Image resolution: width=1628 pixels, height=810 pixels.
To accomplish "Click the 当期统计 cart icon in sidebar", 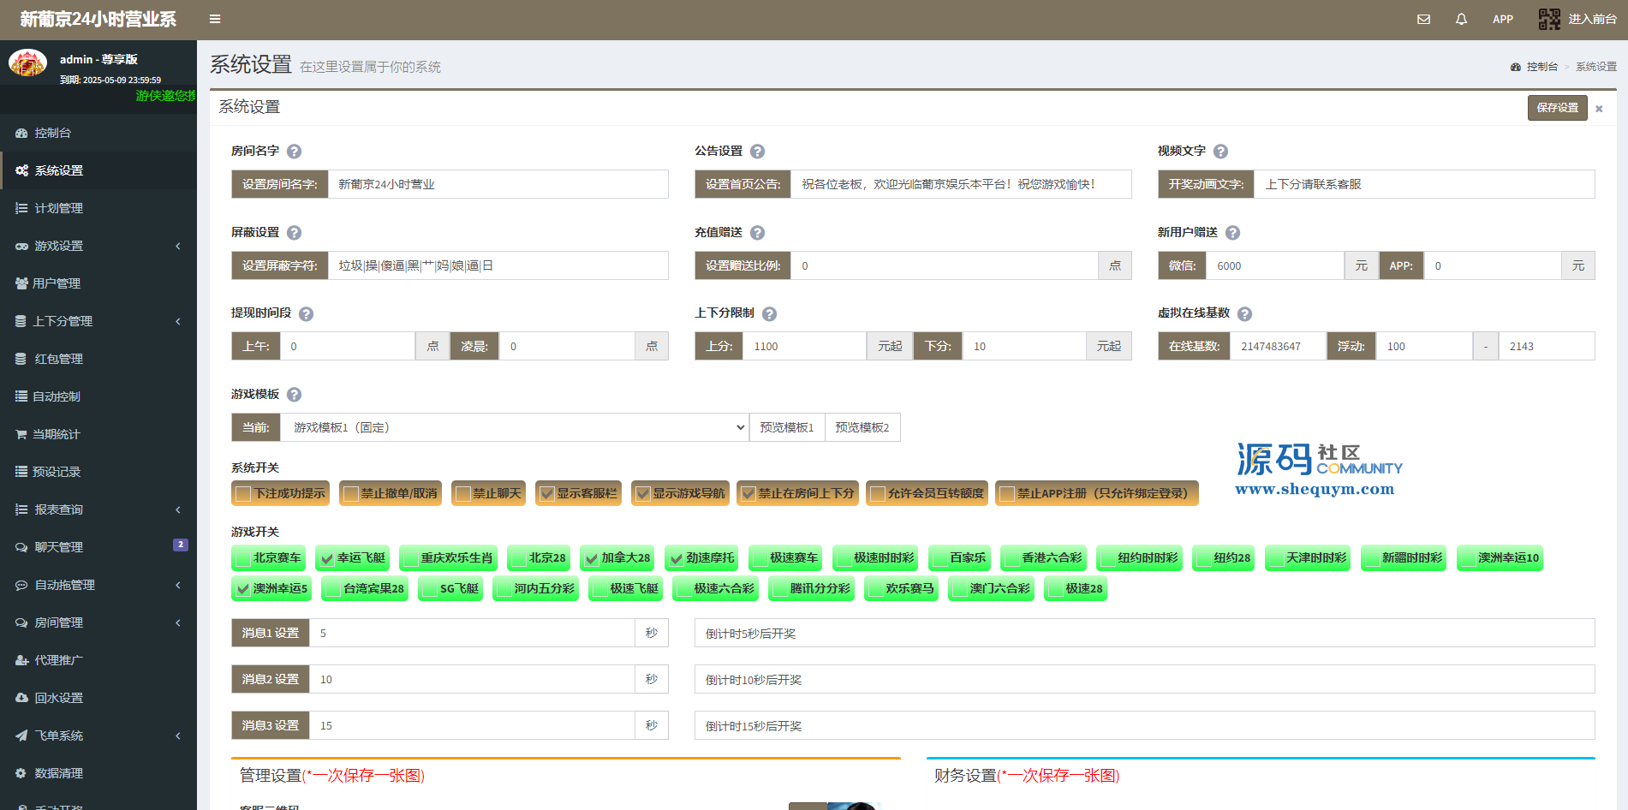I will [21, 434].
